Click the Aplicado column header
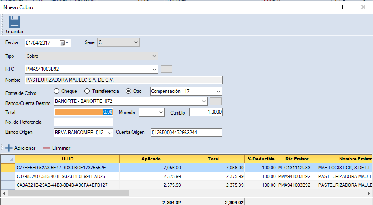The width and height of the screenshot is (373, 205). [151, 159]
